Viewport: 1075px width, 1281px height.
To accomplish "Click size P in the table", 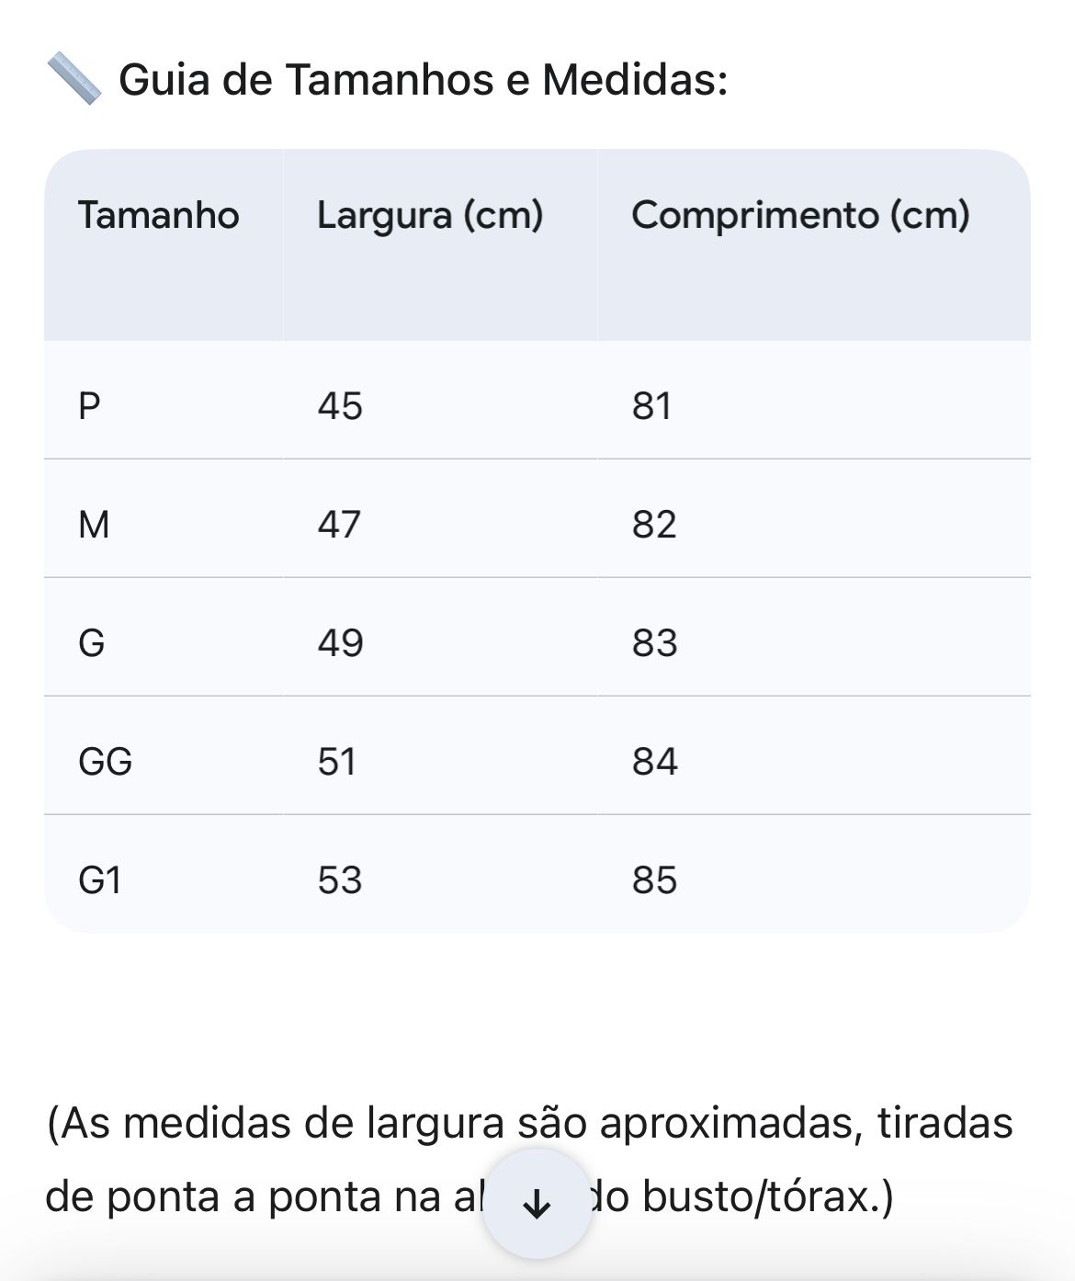I will [89, 405].
